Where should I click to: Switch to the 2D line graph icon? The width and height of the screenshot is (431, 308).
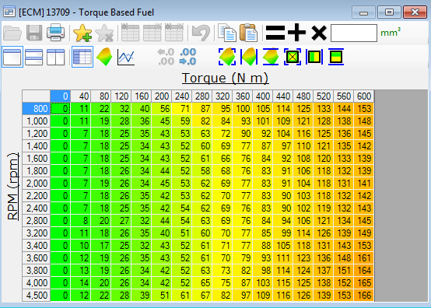click(126, 57)
